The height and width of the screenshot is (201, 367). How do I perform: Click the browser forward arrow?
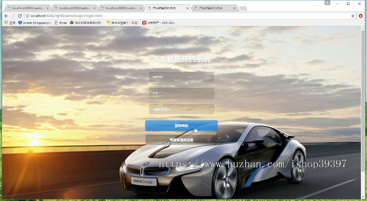pos(13,16)
